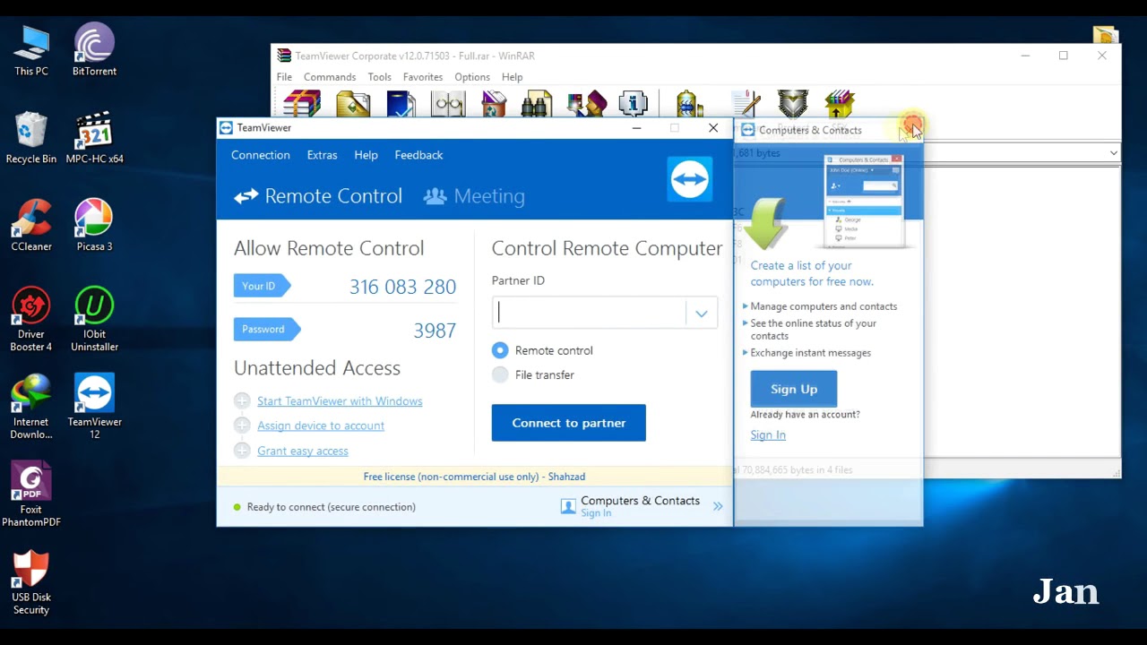Select the IObit Uninstaller desktop shortcut
Viewport: 1147px width, 645px height.
[94, 320]
